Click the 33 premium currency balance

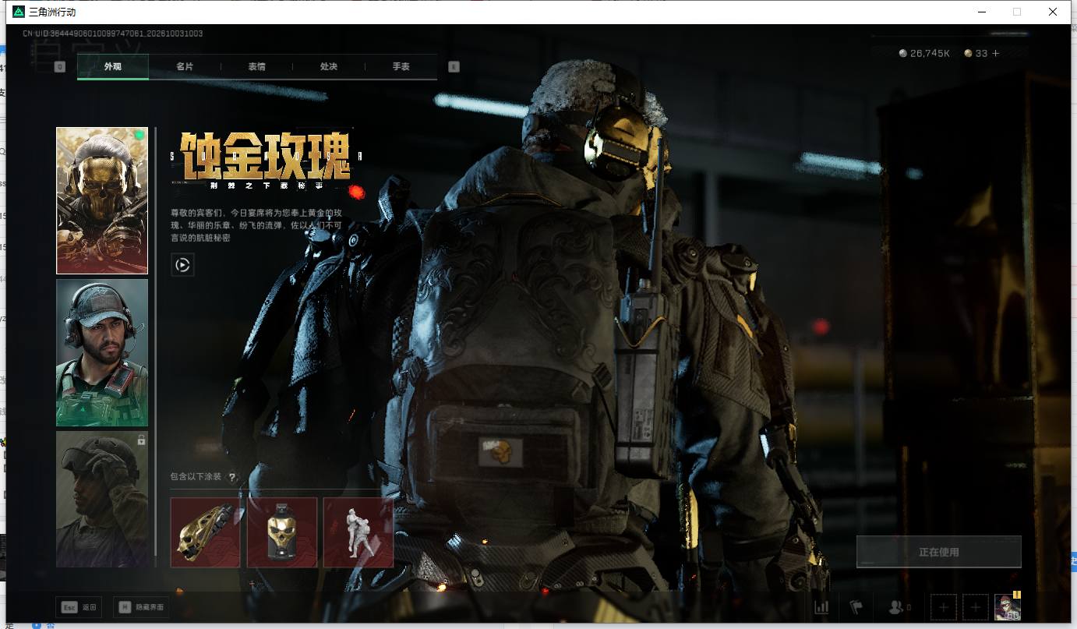click(x=976, y=54)
